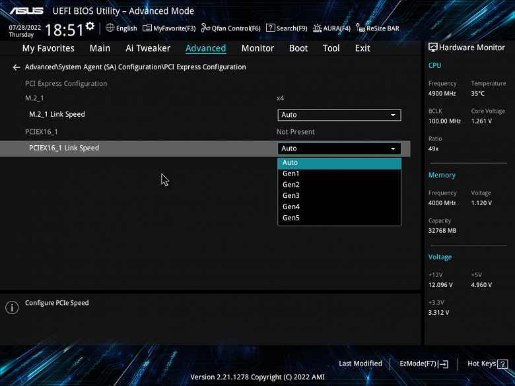515x386 pixels.
Task: Click the CPU frequency 4900 MHz value
Action: pyautogui.click(x=442, y=94)
